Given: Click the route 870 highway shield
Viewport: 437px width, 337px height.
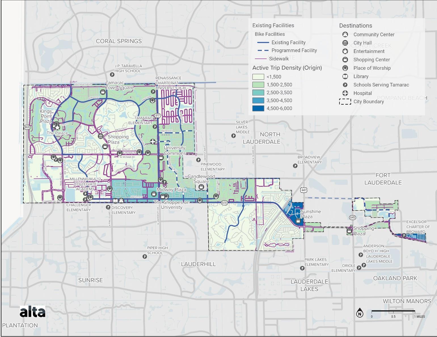Looking at the screenshot, I should [x=225, y=203].
